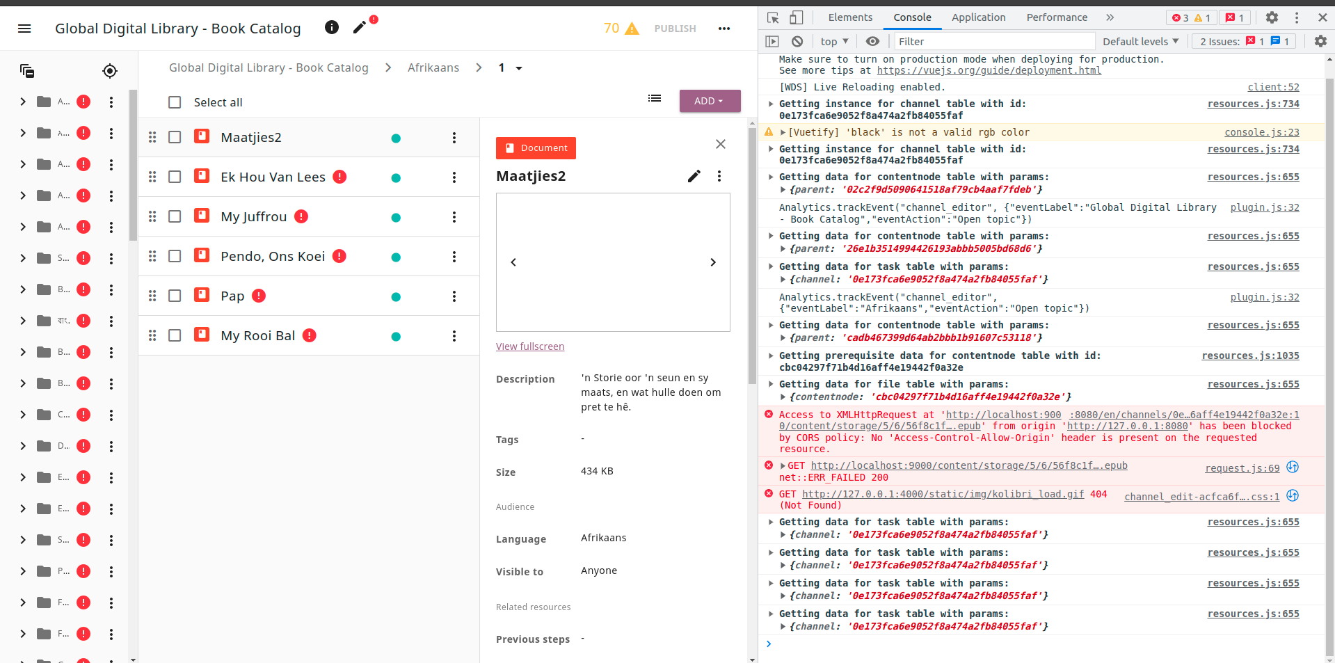
Task: Open DevTools settings gear
Action: coord(1272,17)
